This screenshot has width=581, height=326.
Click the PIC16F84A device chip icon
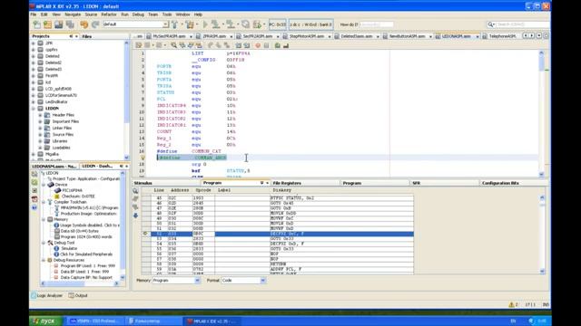point(57,190)
